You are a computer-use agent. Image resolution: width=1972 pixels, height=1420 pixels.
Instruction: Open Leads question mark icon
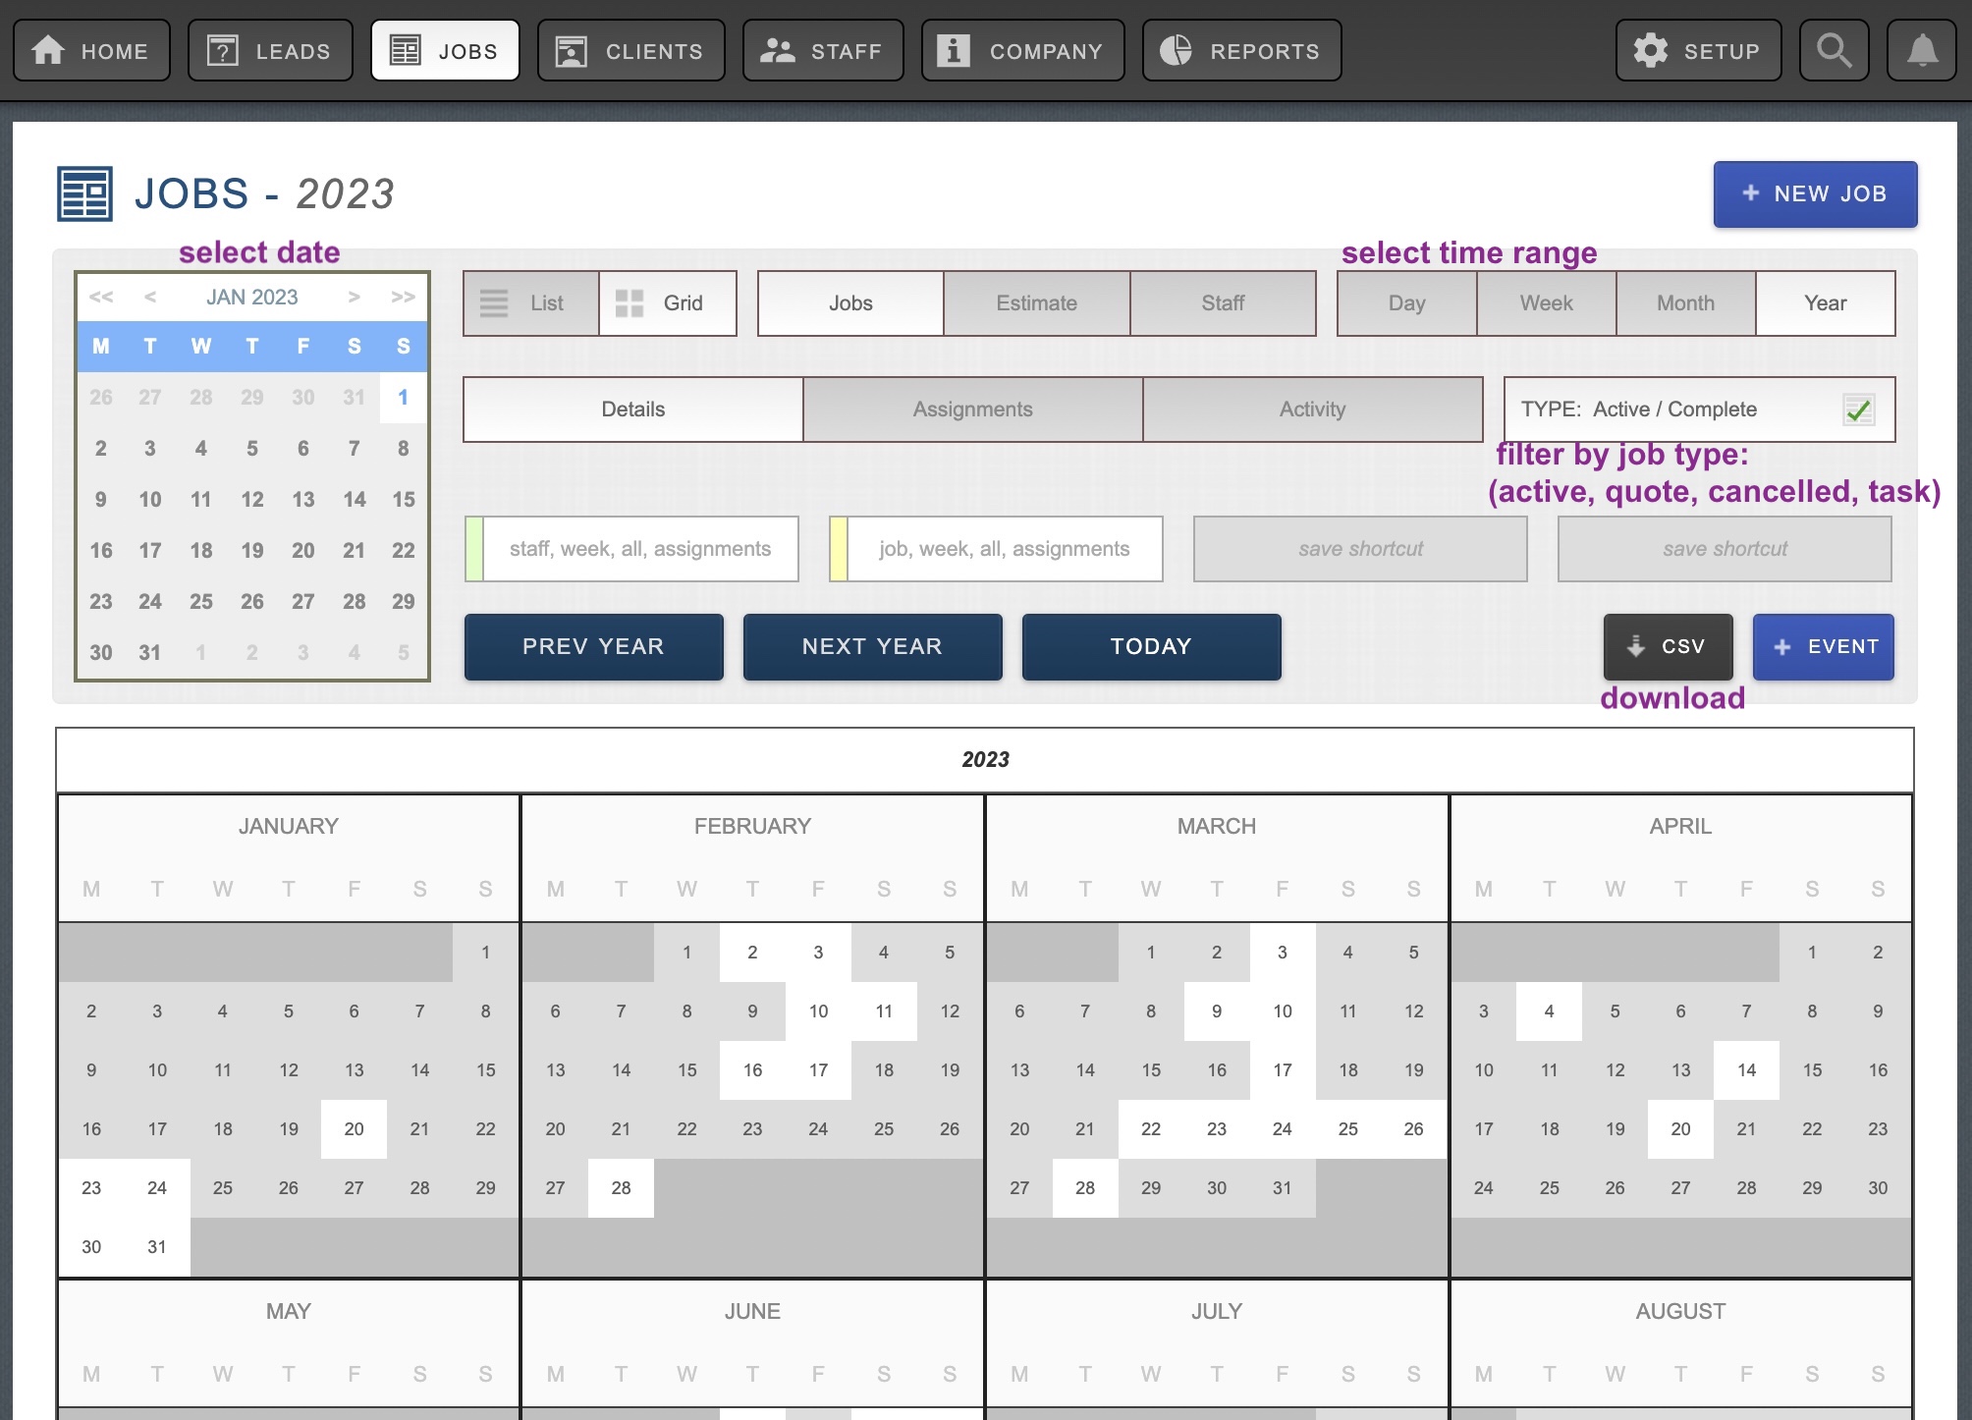click(x=223, y=51)
